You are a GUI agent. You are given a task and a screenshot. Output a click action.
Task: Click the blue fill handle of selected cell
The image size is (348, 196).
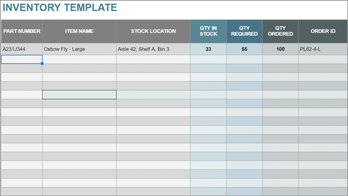coord(42,64)
